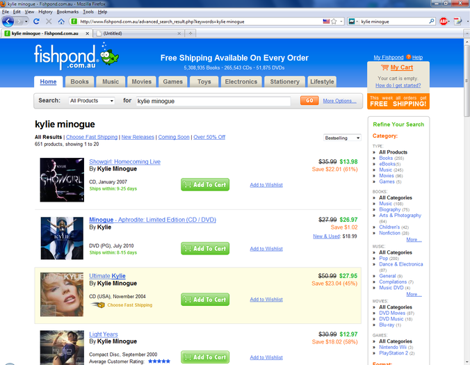Screen dimensions: 470x365
Task: Open the Bookmarks menu
Action: (67, 12)
